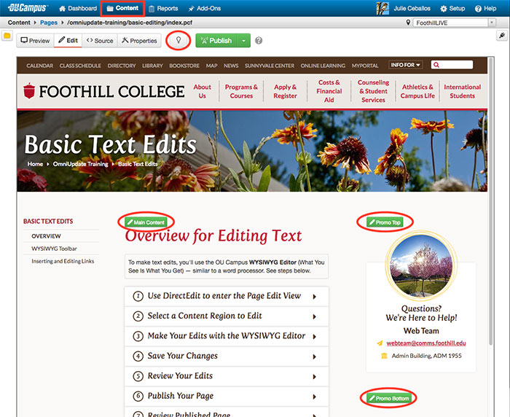
Task: Click the webteam@comms.foothill.edu email link
Action: pos(426,343)
